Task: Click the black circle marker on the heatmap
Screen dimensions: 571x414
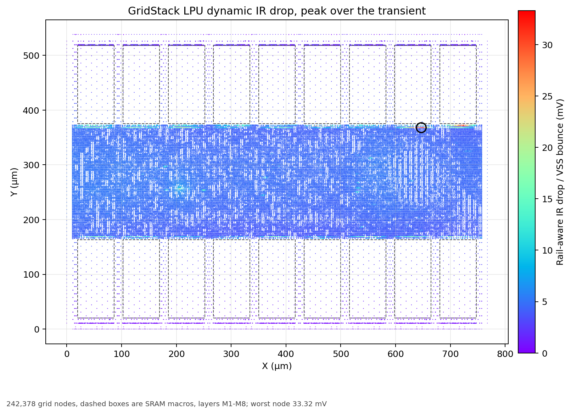Action: coord(421,128)
